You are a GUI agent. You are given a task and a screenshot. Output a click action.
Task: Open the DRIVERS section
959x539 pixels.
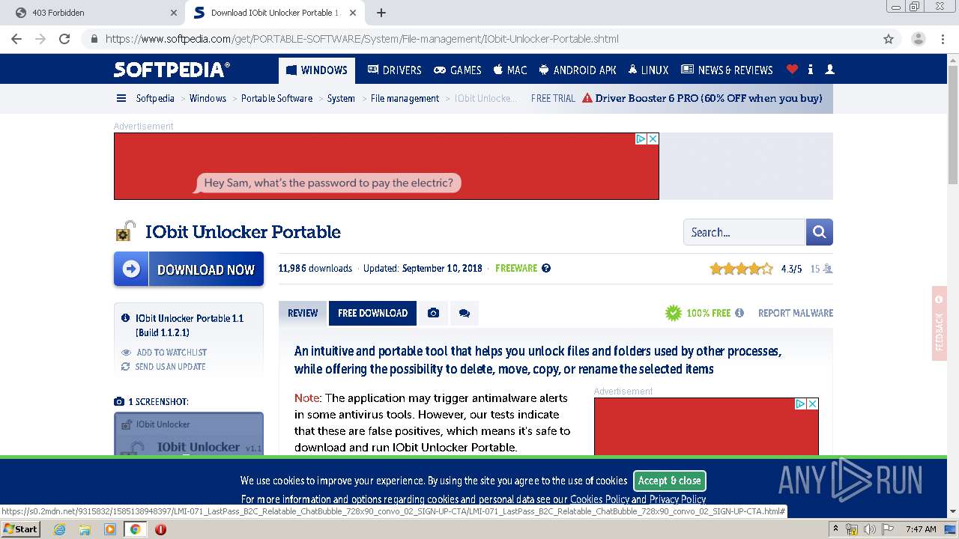(x=394, y=70)
